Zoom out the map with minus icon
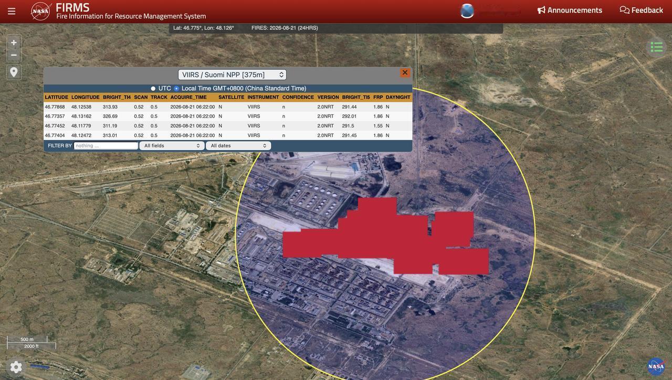This screenshot has width=672, height=380. point(14,55)
